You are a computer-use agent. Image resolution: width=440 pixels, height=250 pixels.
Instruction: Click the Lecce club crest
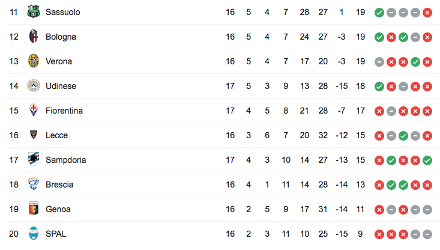(34, 135)
